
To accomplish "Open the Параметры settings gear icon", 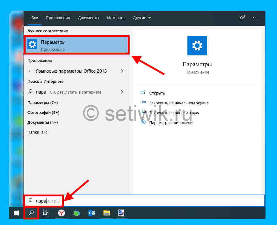I will point(32,44).
